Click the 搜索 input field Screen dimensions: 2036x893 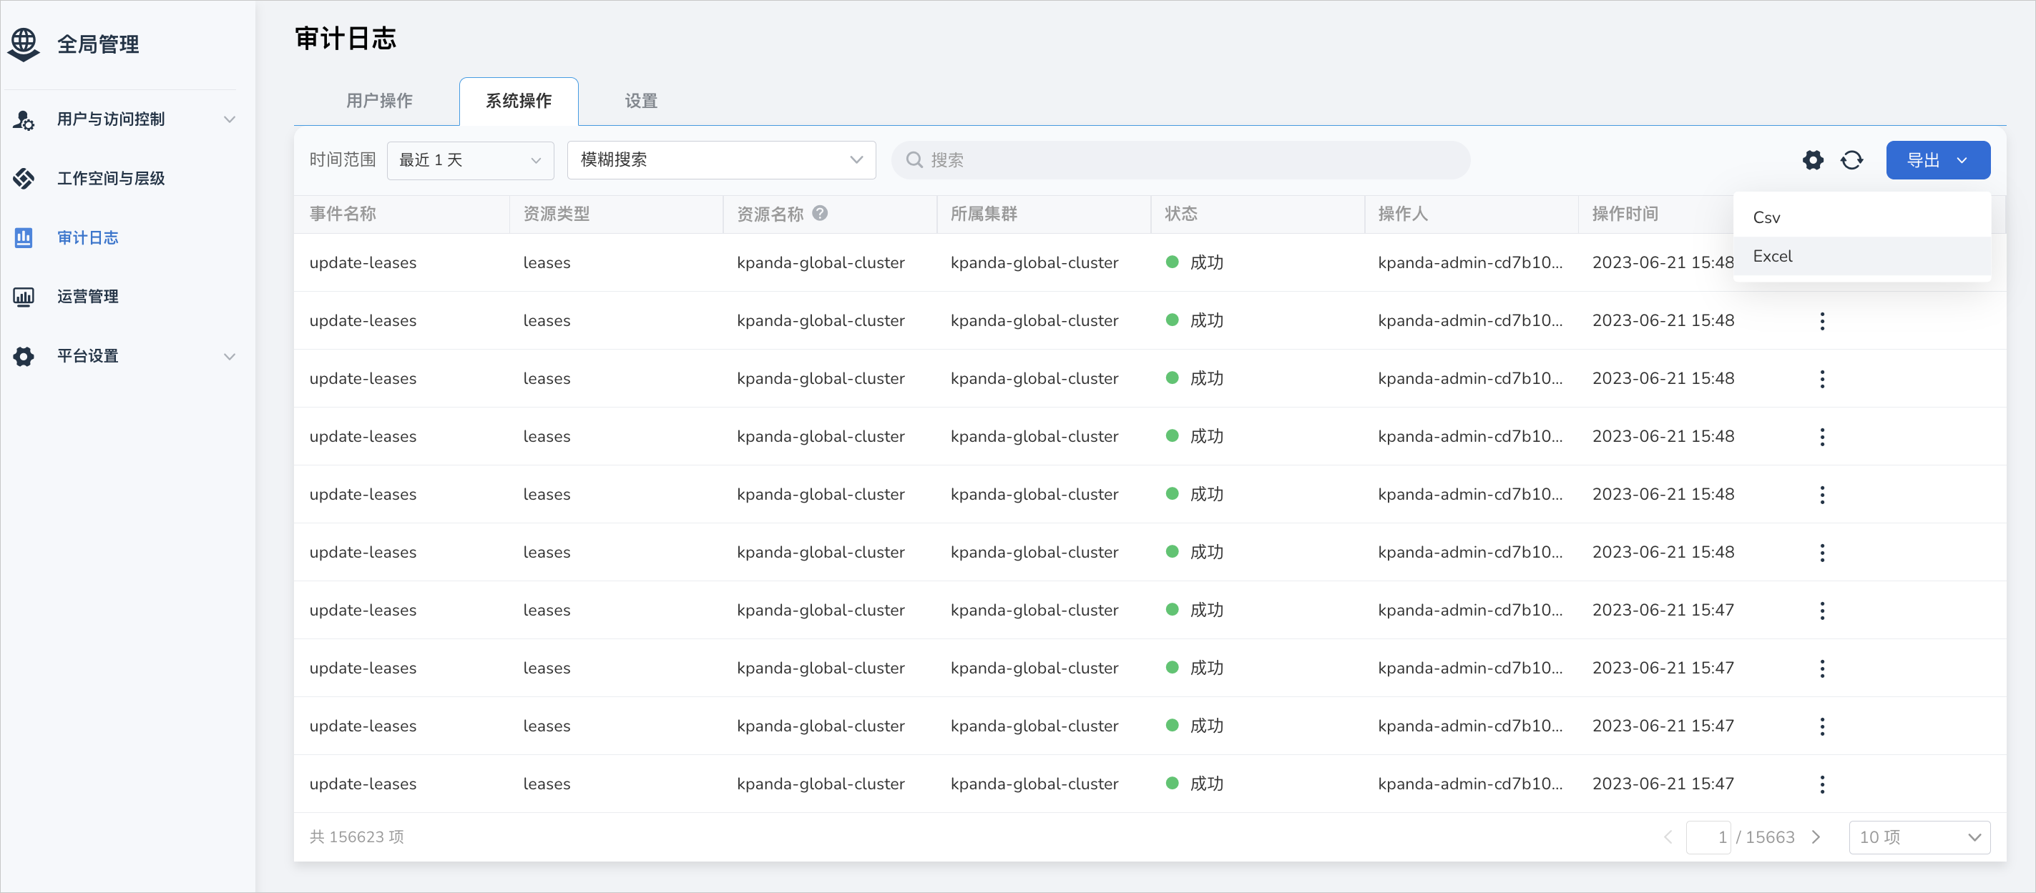[x=1180, y=160]
